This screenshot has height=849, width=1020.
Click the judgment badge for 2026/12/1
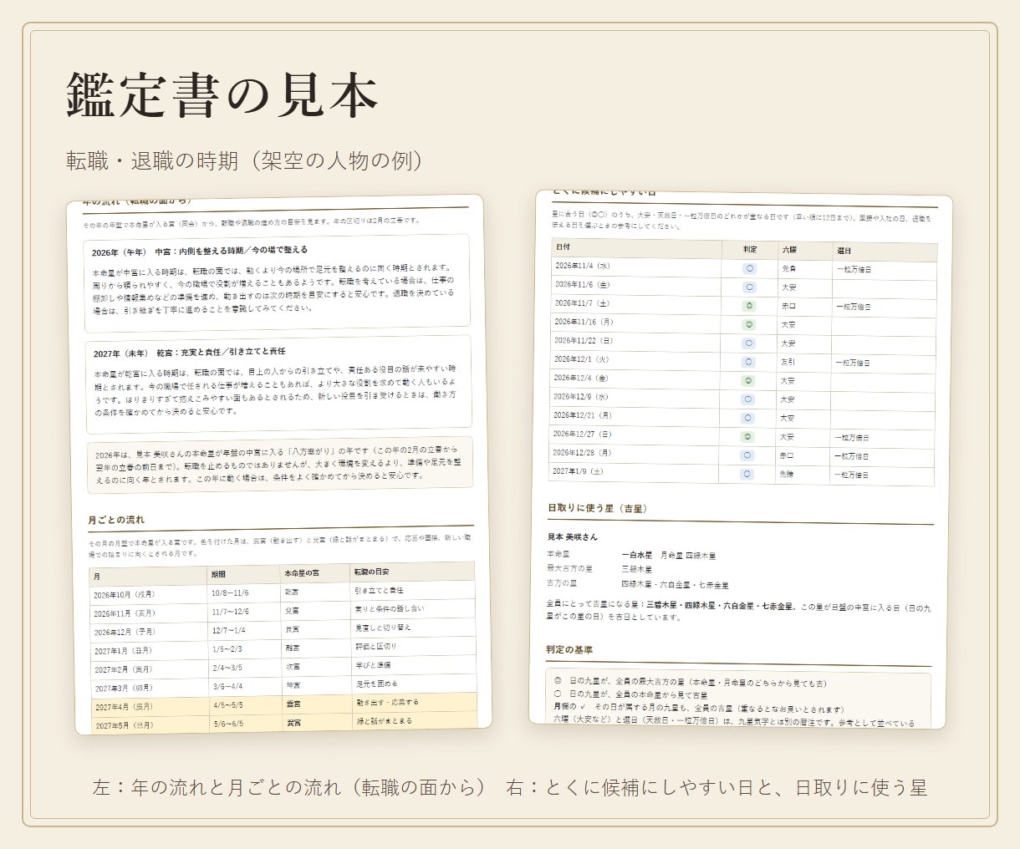click(x=749, y=362)
